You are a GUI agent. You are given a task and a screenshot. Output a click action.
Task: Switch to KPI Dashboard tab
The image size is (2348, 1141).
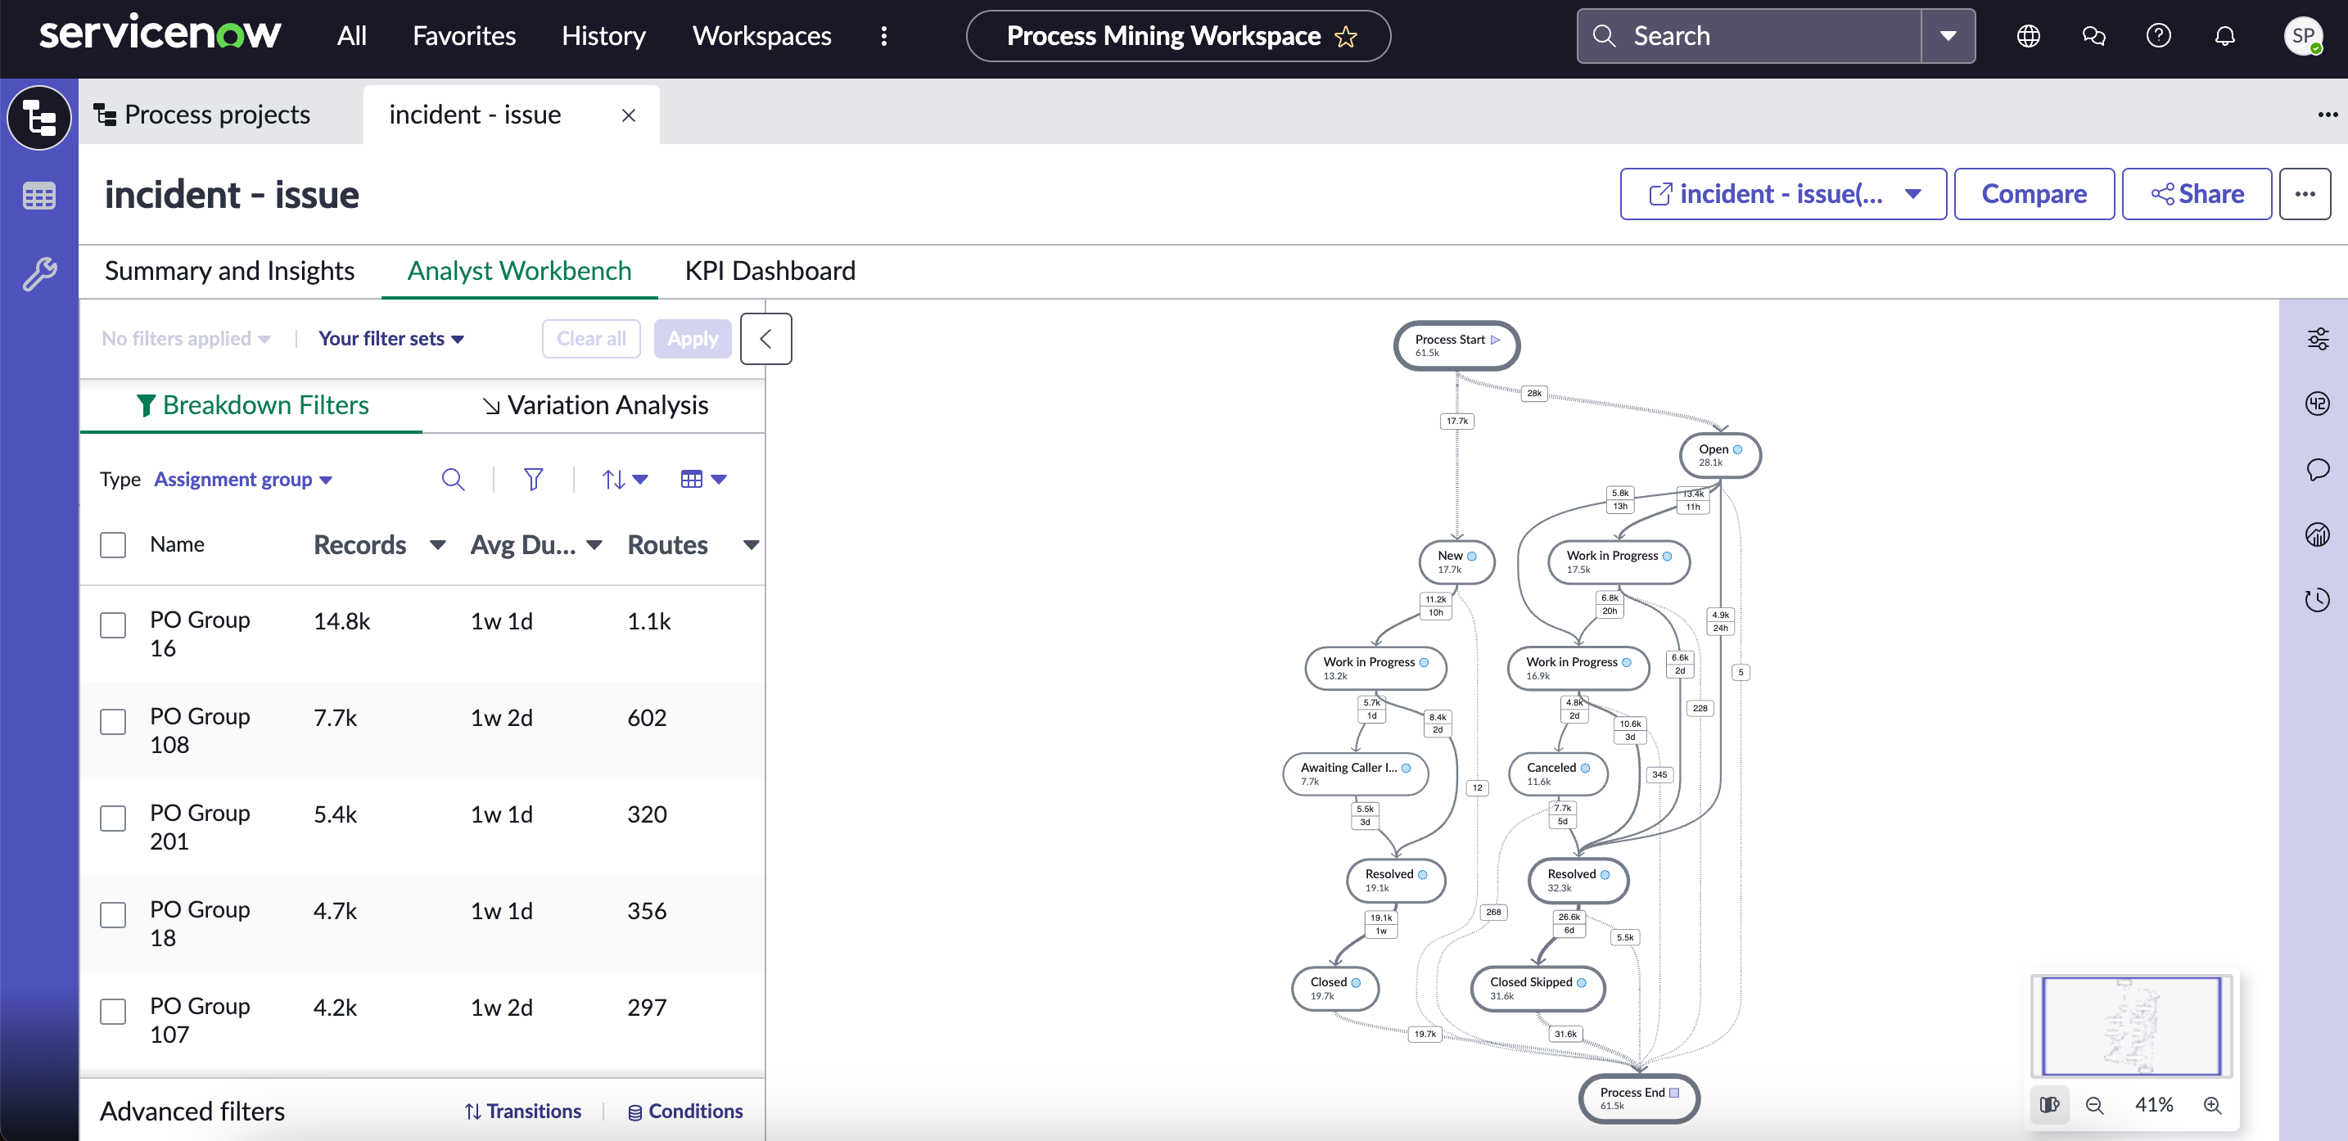[x=770, y=272]
